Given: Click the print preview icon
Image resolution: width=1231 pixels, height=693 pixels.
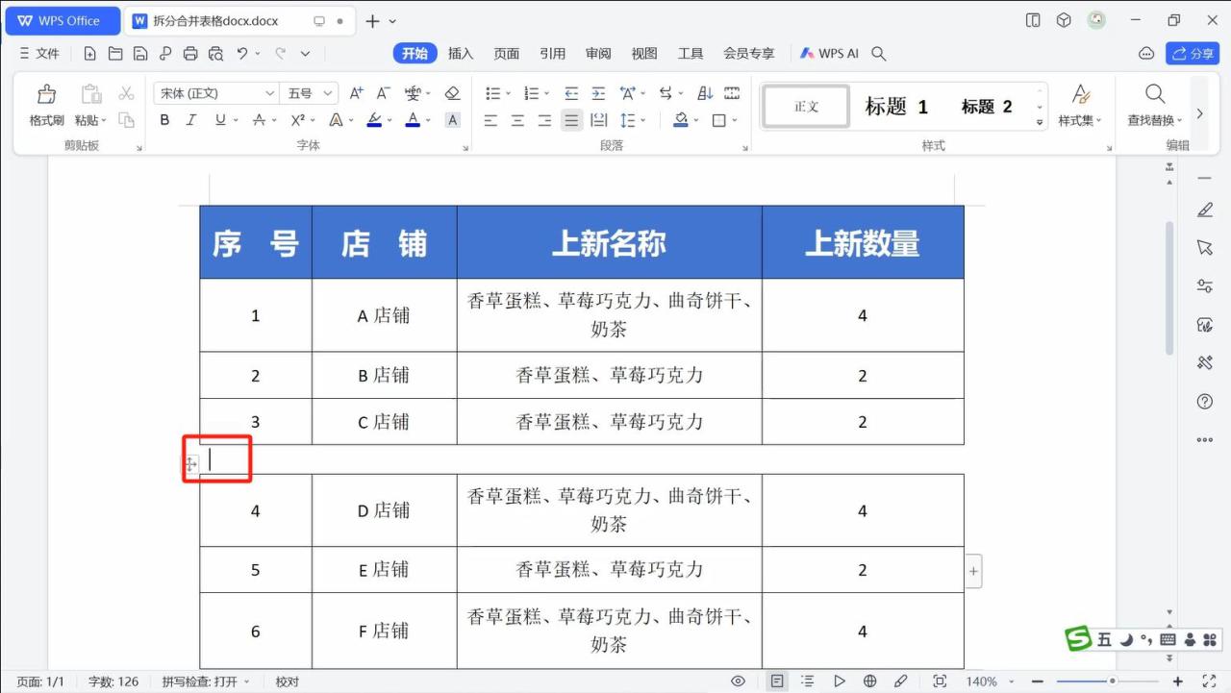Looking at the screenshot, I should (x=215, y=54).
